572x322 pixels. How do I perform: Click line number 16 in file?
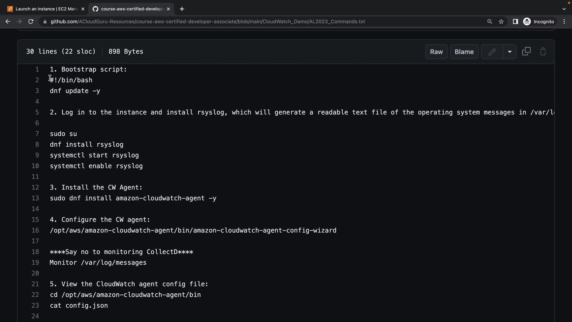[35, 230]
